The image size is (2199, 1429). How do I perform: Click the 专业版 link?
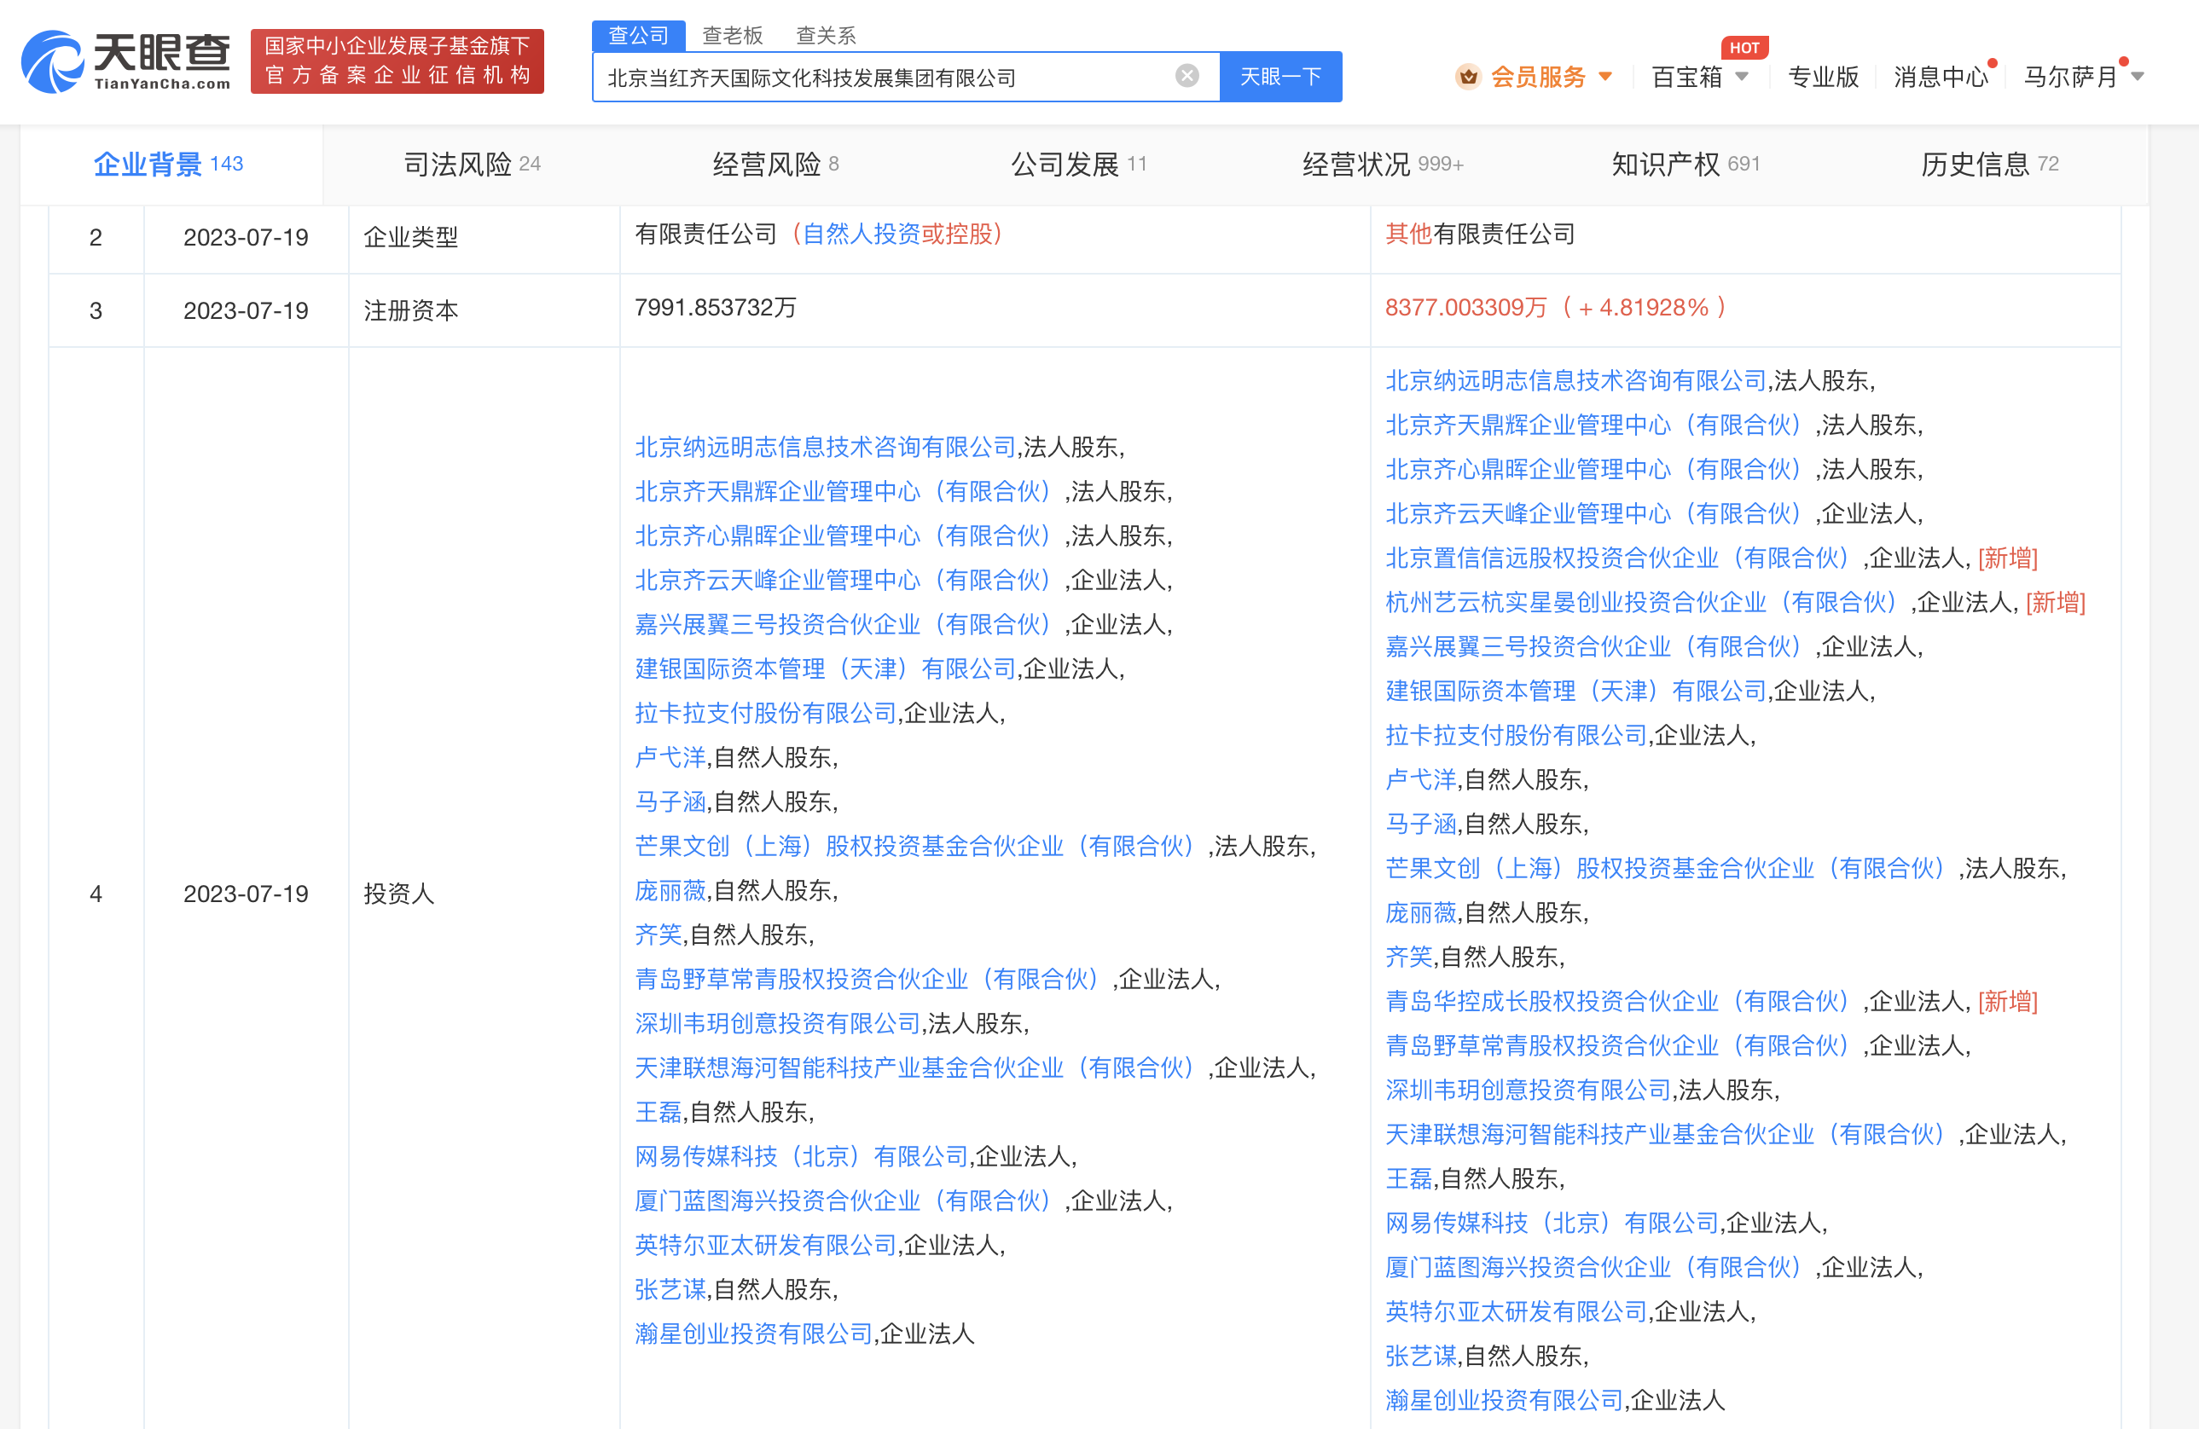(x=1822, y=77)
